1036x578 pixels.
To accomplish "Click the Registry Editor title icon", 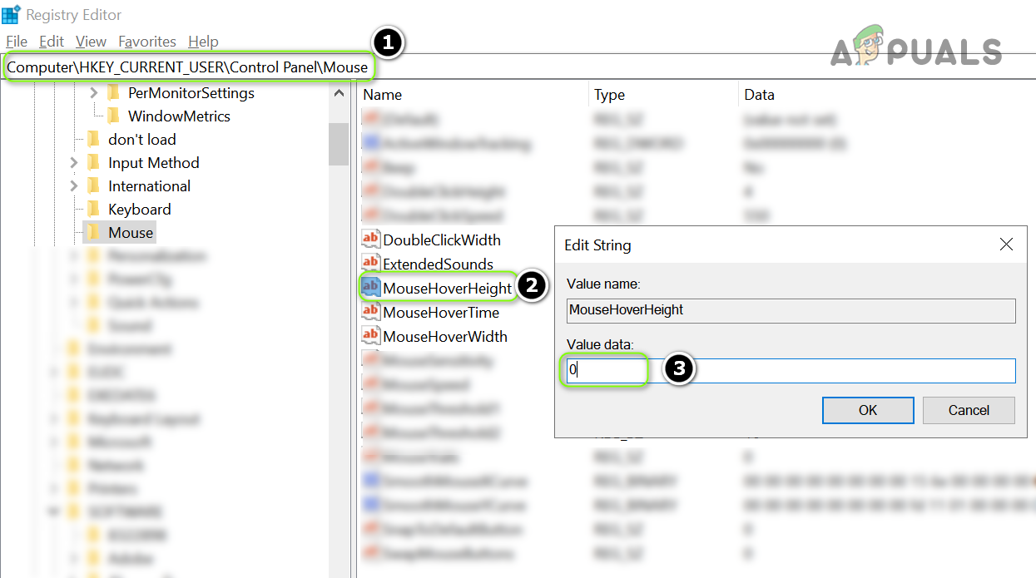I will click(11, 14).
